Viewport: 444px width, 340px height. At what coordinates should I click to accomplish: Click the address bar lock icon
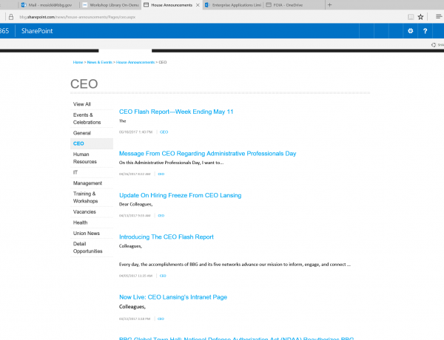[x=10, y=16]
